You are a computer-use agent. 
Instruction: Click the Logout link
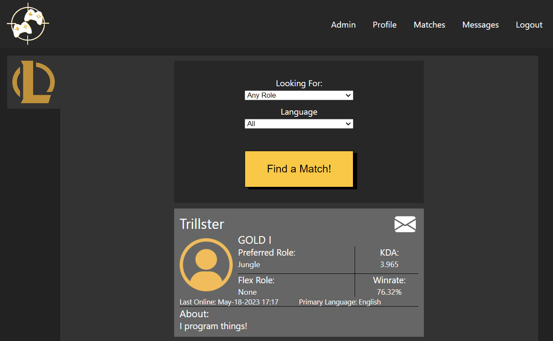click(x=529, y=25)
